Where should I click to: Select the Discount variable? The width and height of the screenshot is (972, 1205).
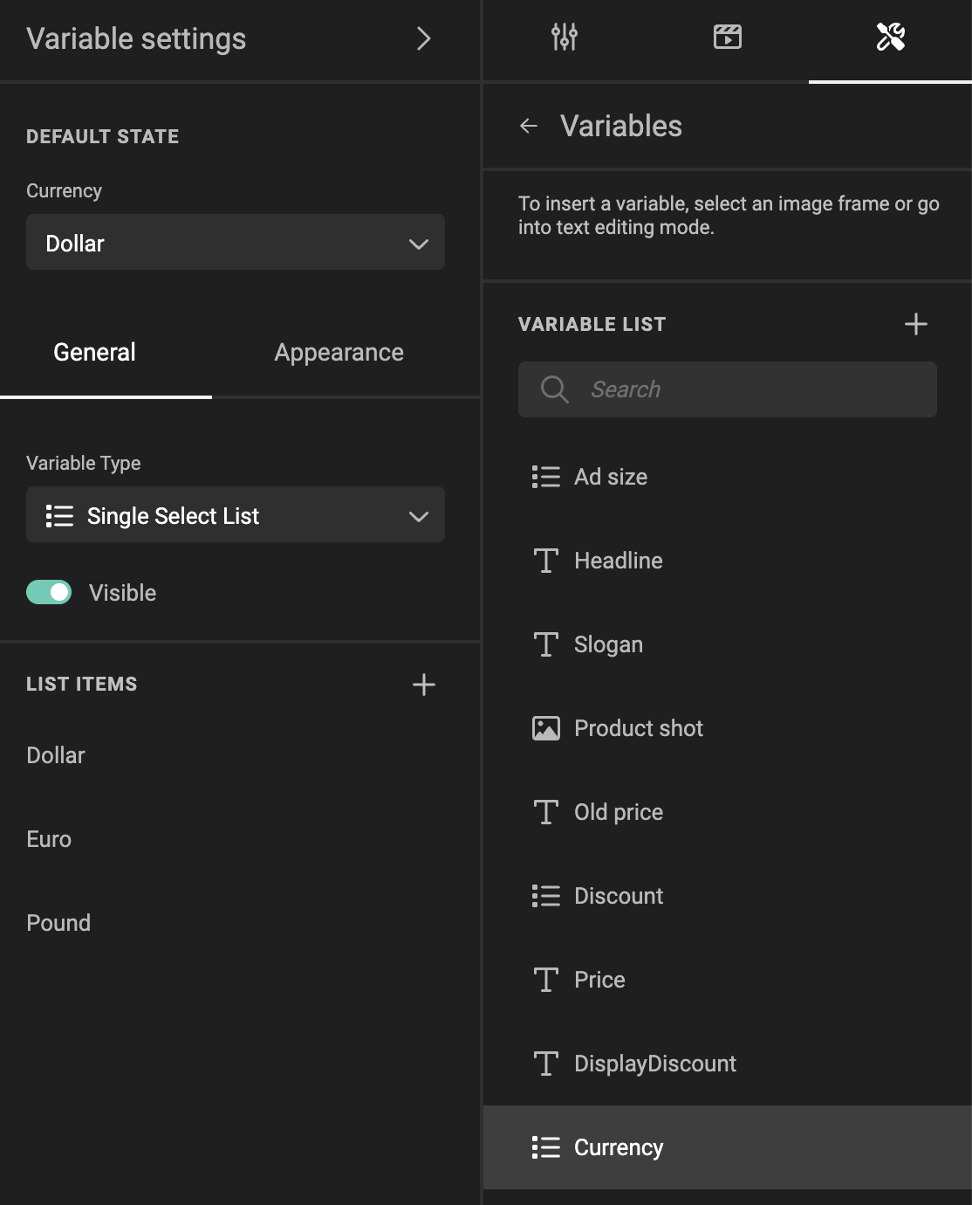pos(728,896)
